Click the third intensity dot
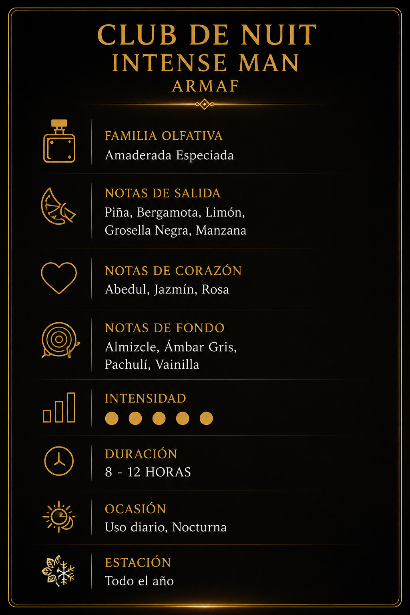The height and width of the screenshot is (615, 410). [x=159, y=418]
